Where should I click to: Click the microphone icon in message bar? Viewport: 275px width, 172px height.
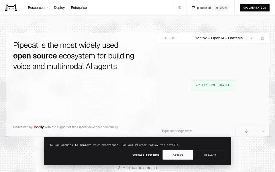pos(246,131)
